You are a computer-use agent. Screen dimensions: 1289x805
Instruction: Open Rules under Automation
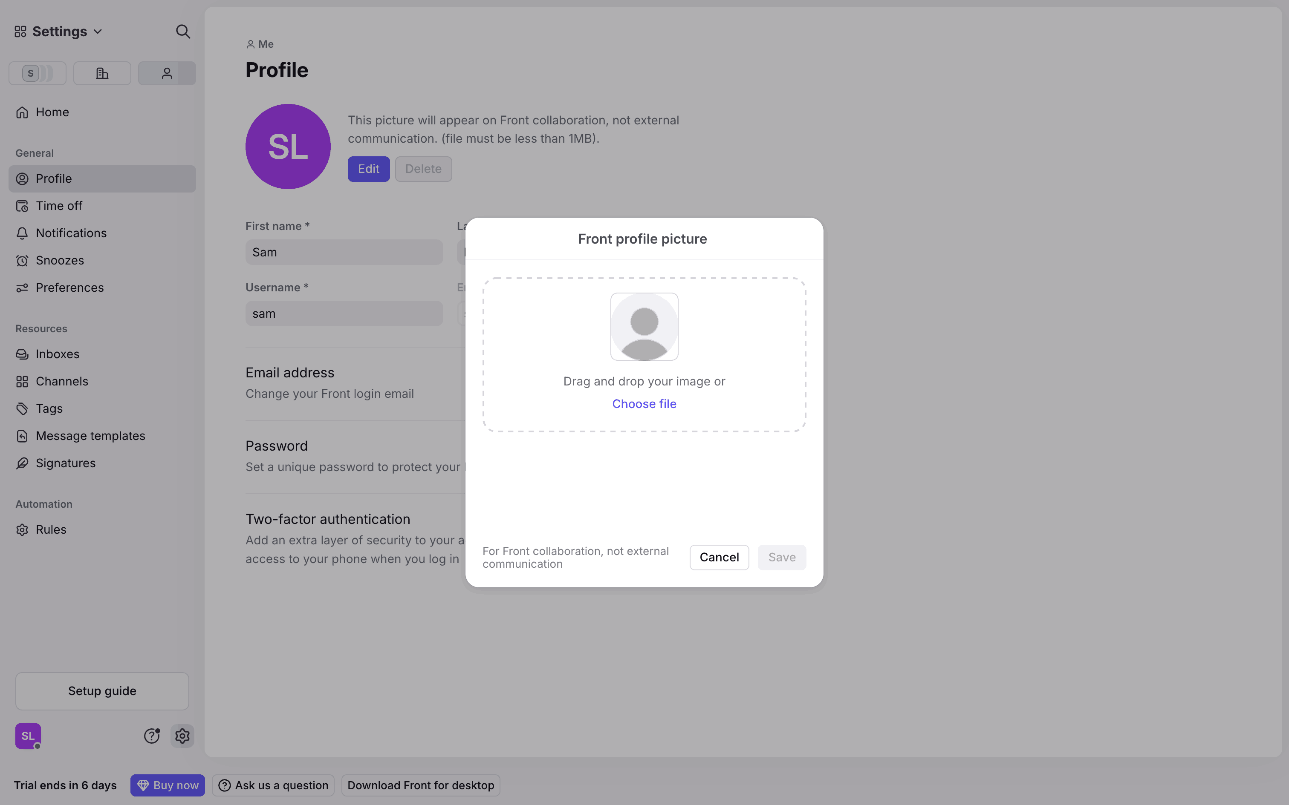(51, 530)
